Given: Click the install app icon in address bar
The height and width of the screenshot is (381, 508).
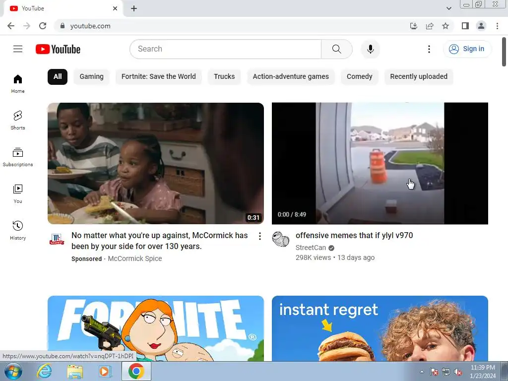Looking at the screenshot, I should pyautogui.click(x=413, y=26).
